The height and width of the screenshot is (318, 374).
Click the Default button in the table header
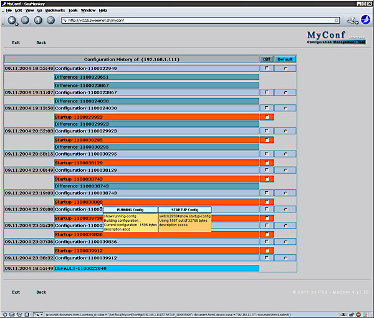click(285, 59)
